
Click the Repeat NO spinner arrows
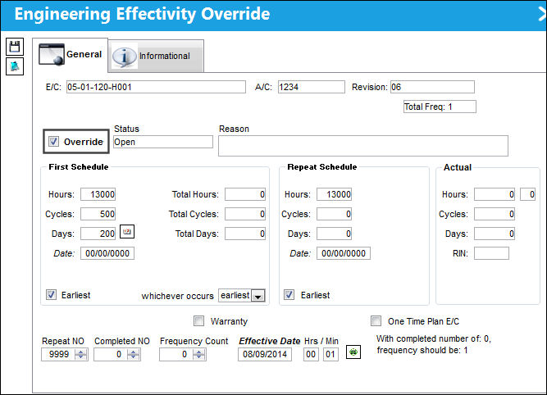point(81,355)
